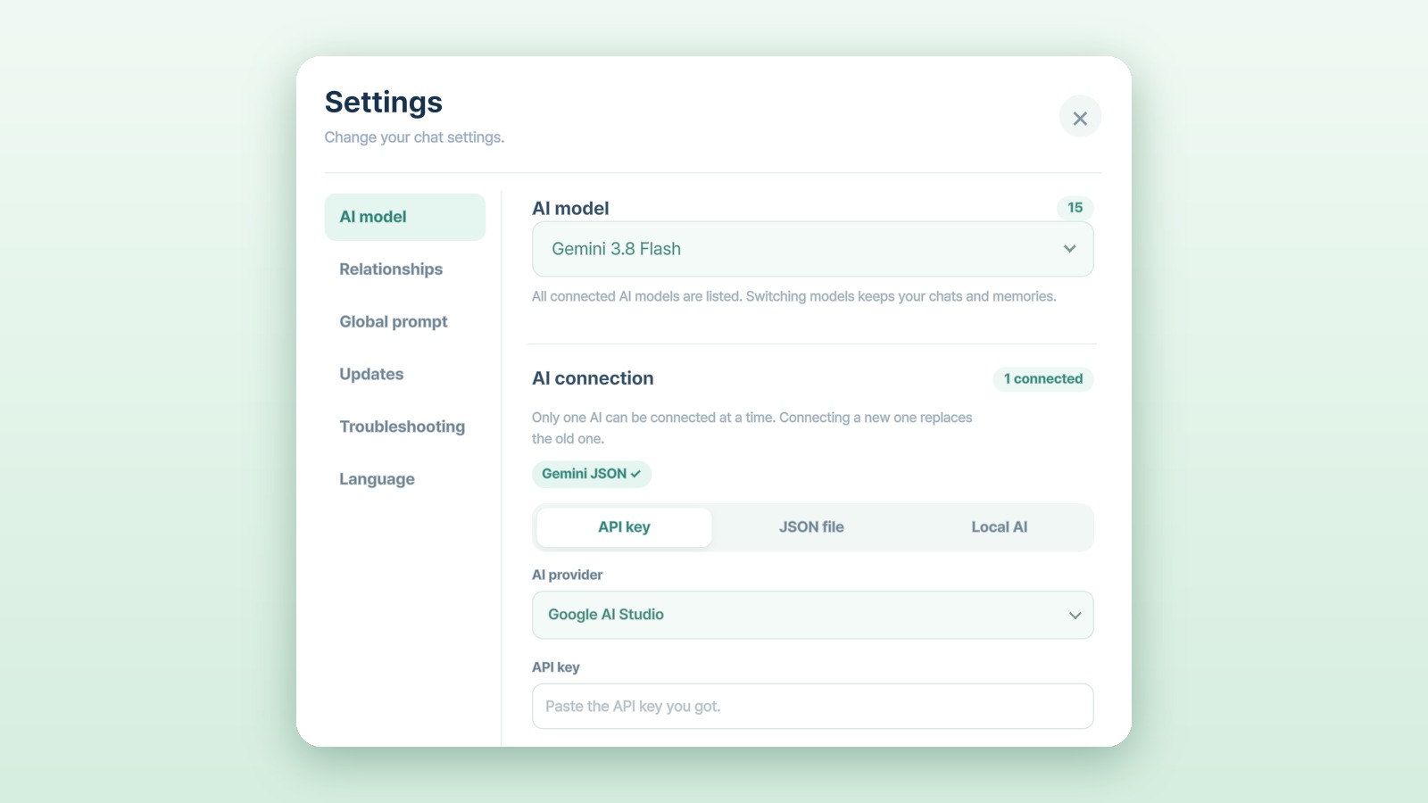Select the API key connection tab
The image size is (1428, 803).
(624, 527)
